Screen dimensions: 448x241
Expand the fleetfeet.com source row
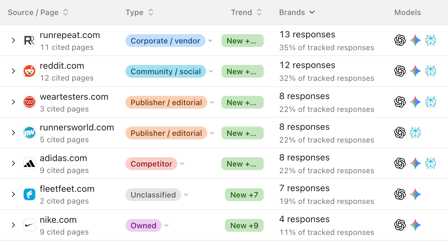click(13, 194)
